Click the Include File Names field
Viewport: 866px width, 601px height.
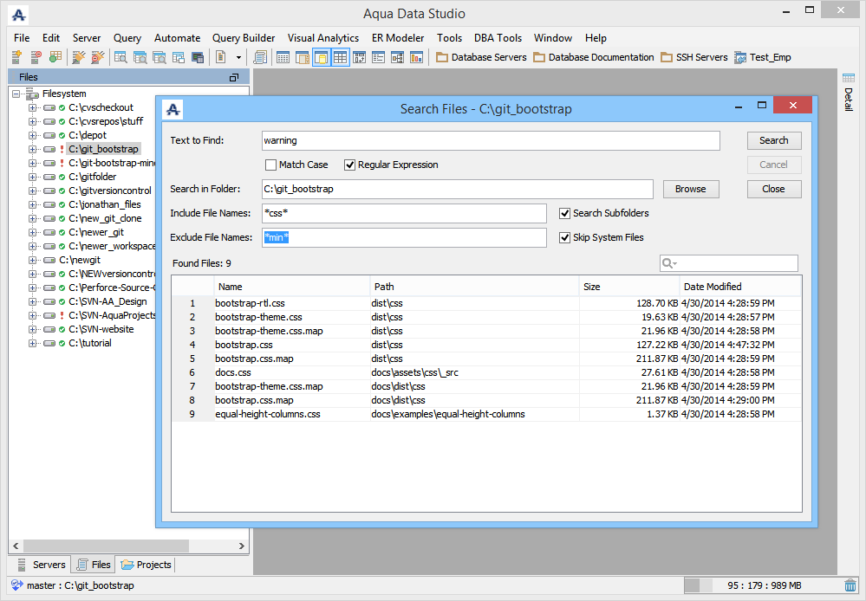click(404, 213)
